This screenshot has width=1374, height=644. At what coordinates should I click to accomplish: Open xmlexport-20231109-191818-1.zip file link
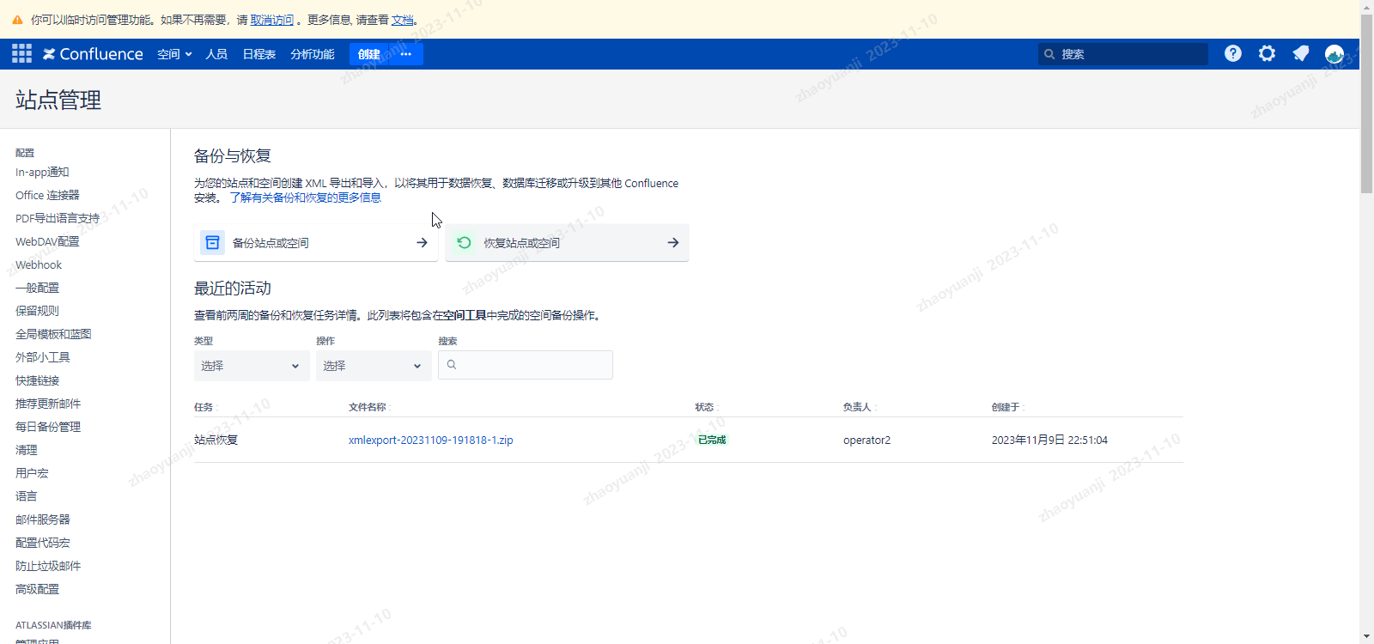[431, 440]
